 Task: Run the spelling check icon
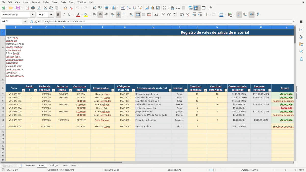point(100,8)
